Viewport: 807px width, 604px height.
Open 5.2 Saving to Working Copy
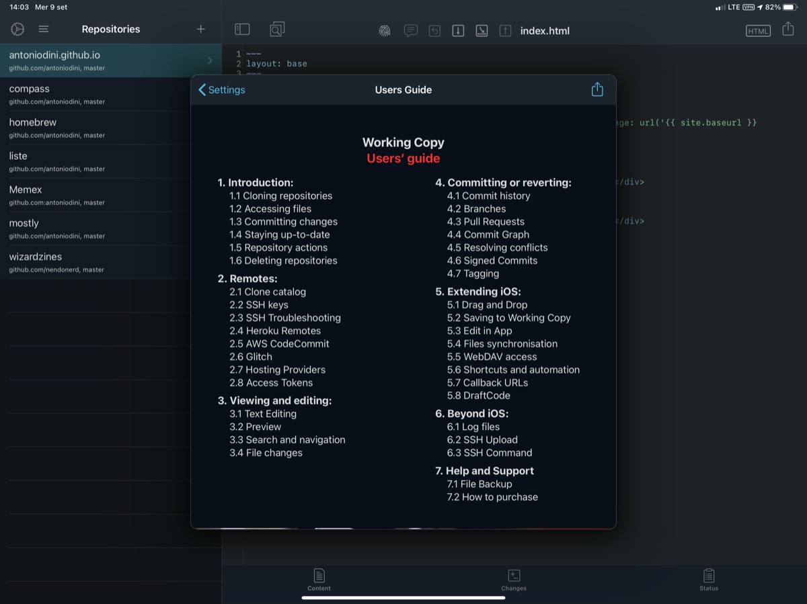click(x=509, y=317)
